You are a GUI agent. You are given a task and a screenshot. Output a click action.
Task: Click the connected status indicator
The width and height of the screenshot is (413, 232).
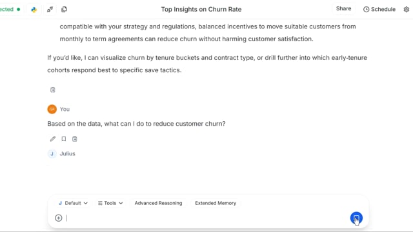[x=10, y=10]
